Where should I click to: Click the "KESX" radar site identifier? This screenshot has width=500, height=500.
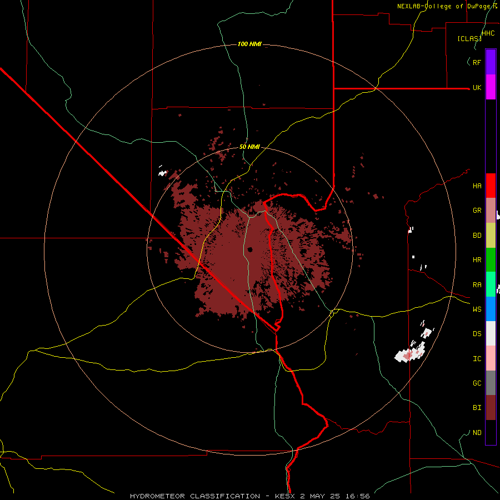(x=285, y=496)
